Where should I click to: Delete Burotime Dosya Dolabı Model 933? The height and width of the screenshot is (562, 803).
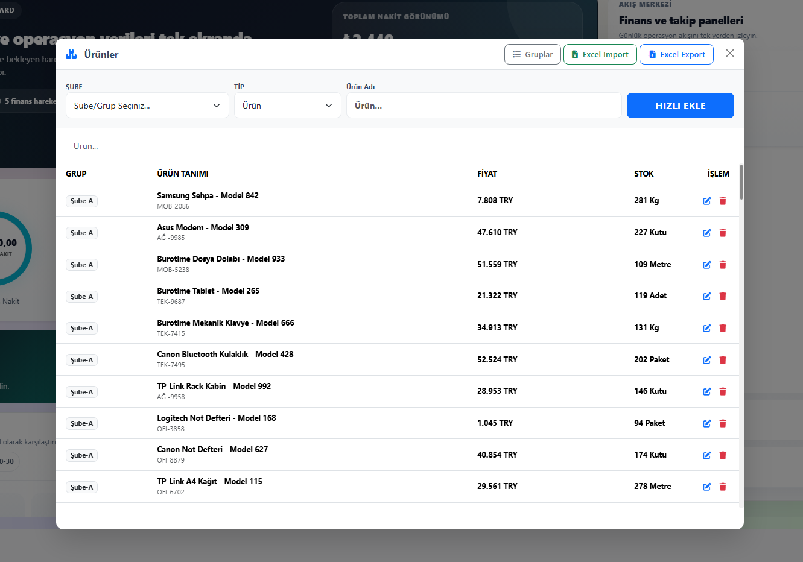coord(723,265)
